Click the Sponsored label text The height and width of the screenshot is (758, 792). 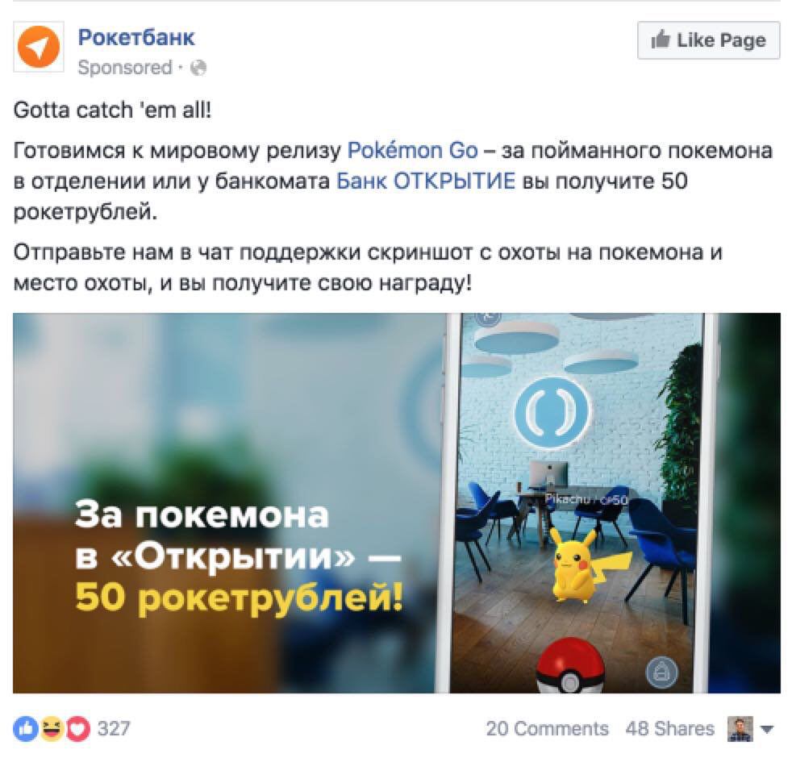click(125, 68)
